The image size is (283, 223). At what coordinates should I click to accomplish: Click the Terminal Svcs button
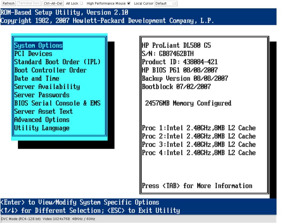29,3
